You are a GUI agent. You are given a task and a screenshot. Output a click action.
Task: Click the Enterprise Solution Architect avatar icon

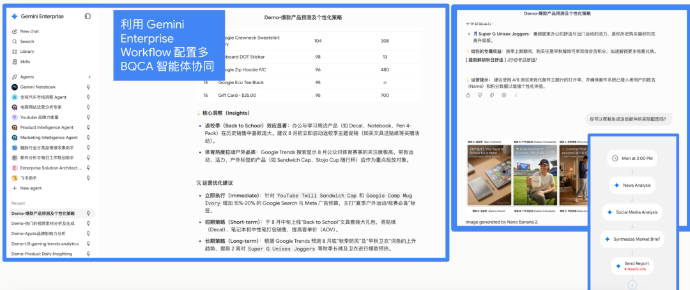[15, 168]
